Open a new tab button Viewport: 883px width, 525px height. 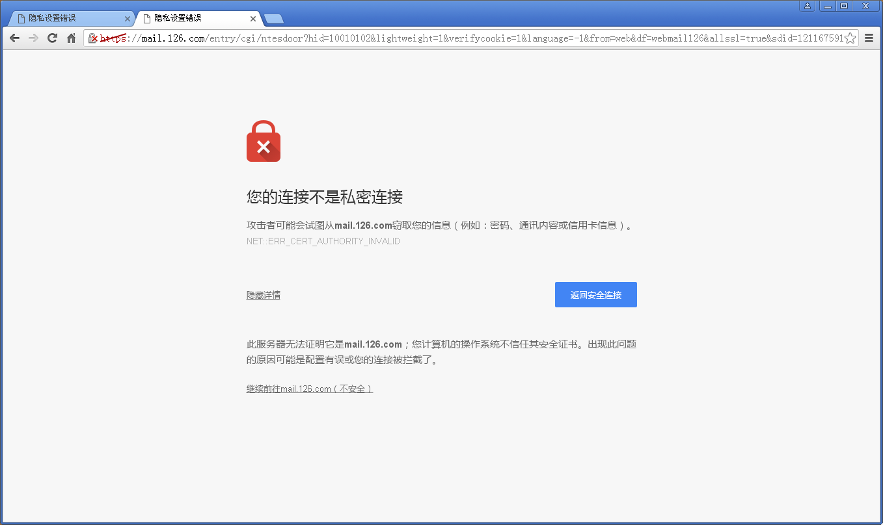(x=274, y=19)
